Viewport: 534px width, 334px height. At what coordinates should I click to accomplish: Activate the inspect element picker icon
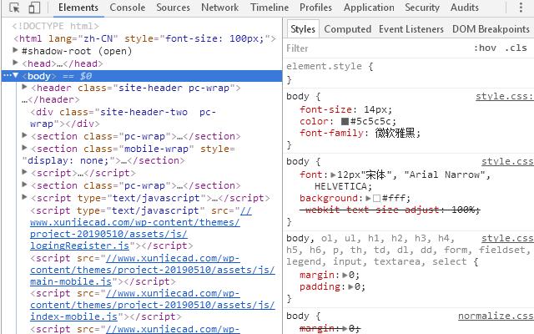click(x=14, y=8)
